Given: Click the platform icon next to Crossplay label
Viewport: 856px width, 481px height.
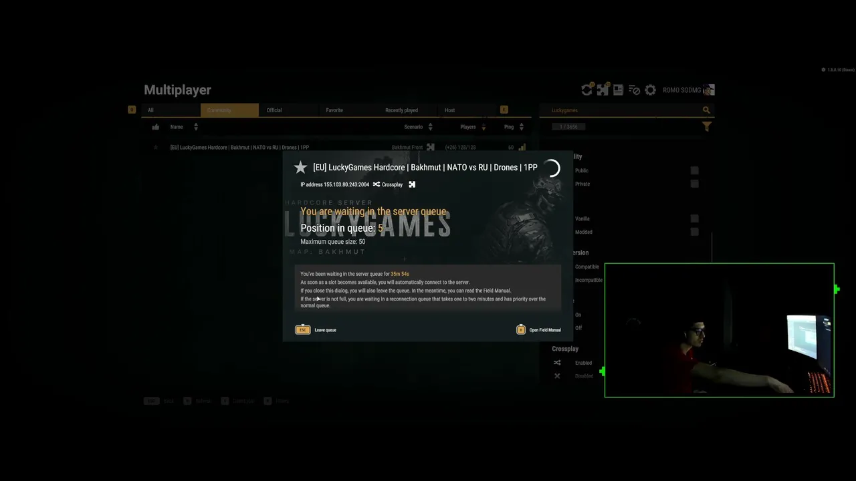Looking at the screenshot, I should tap(412, 184).
